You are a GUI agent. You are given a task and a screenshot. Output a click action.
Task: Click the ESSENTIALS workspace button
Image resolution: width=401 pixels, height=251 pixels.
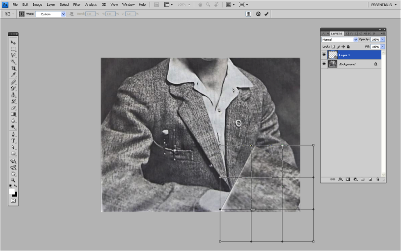coord(382,5)
